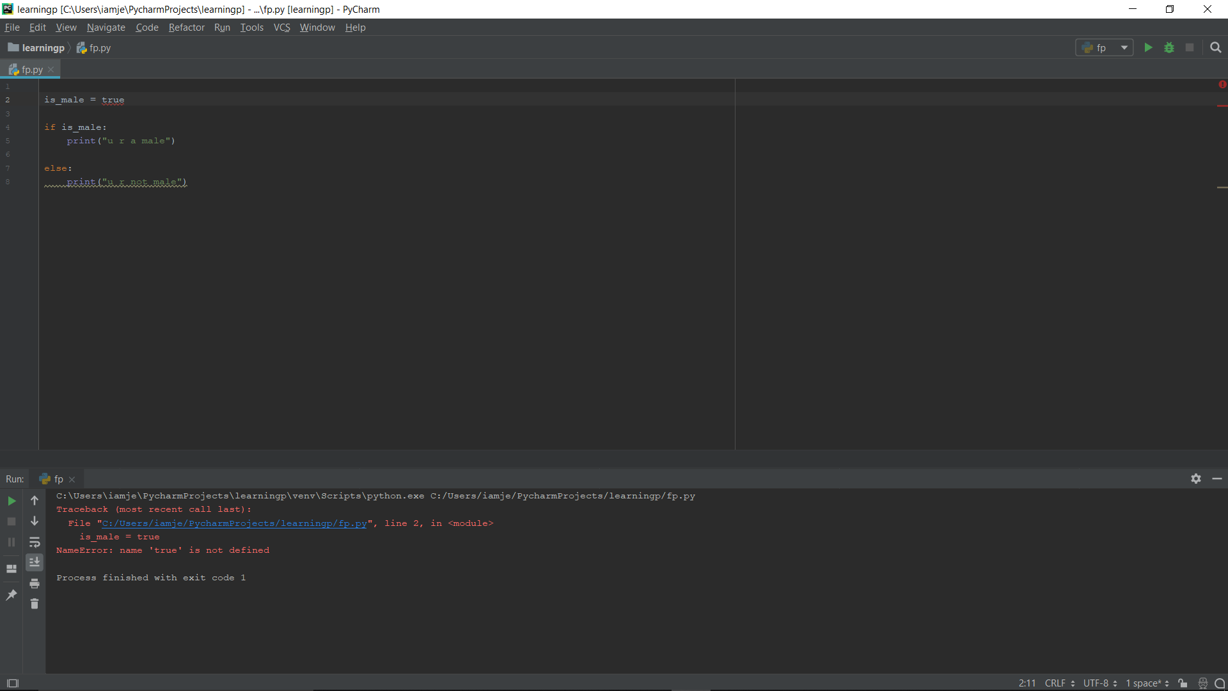Click the underlined 'true' in line 2
The width and height of the screenshot is (1228, 691).
point(113,100)
